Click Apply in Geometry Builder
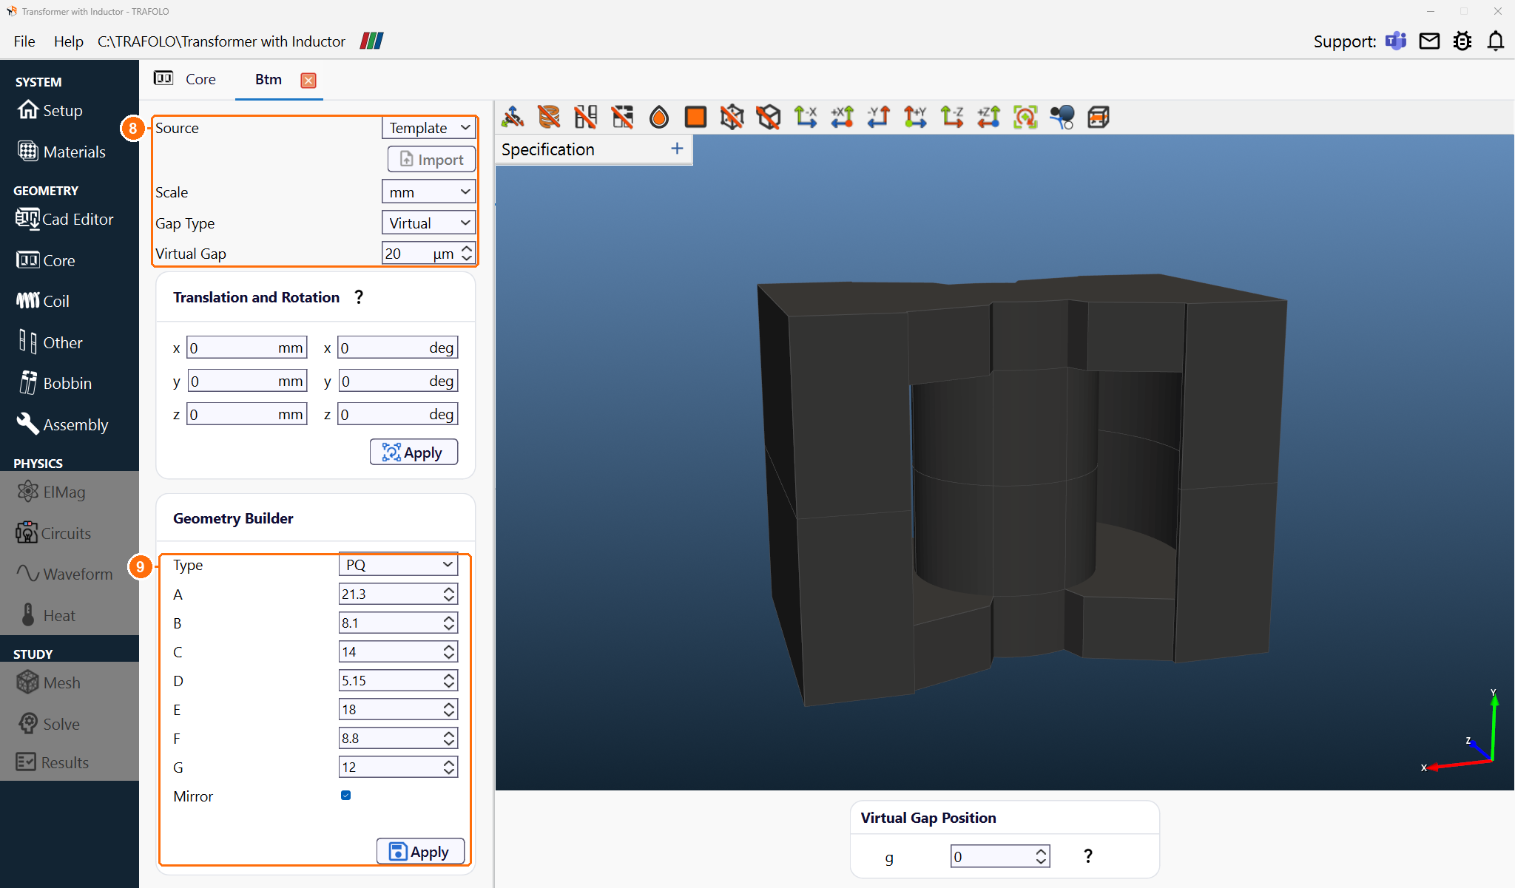Viewport: 1515px width, 888px height. click(420, 852)
